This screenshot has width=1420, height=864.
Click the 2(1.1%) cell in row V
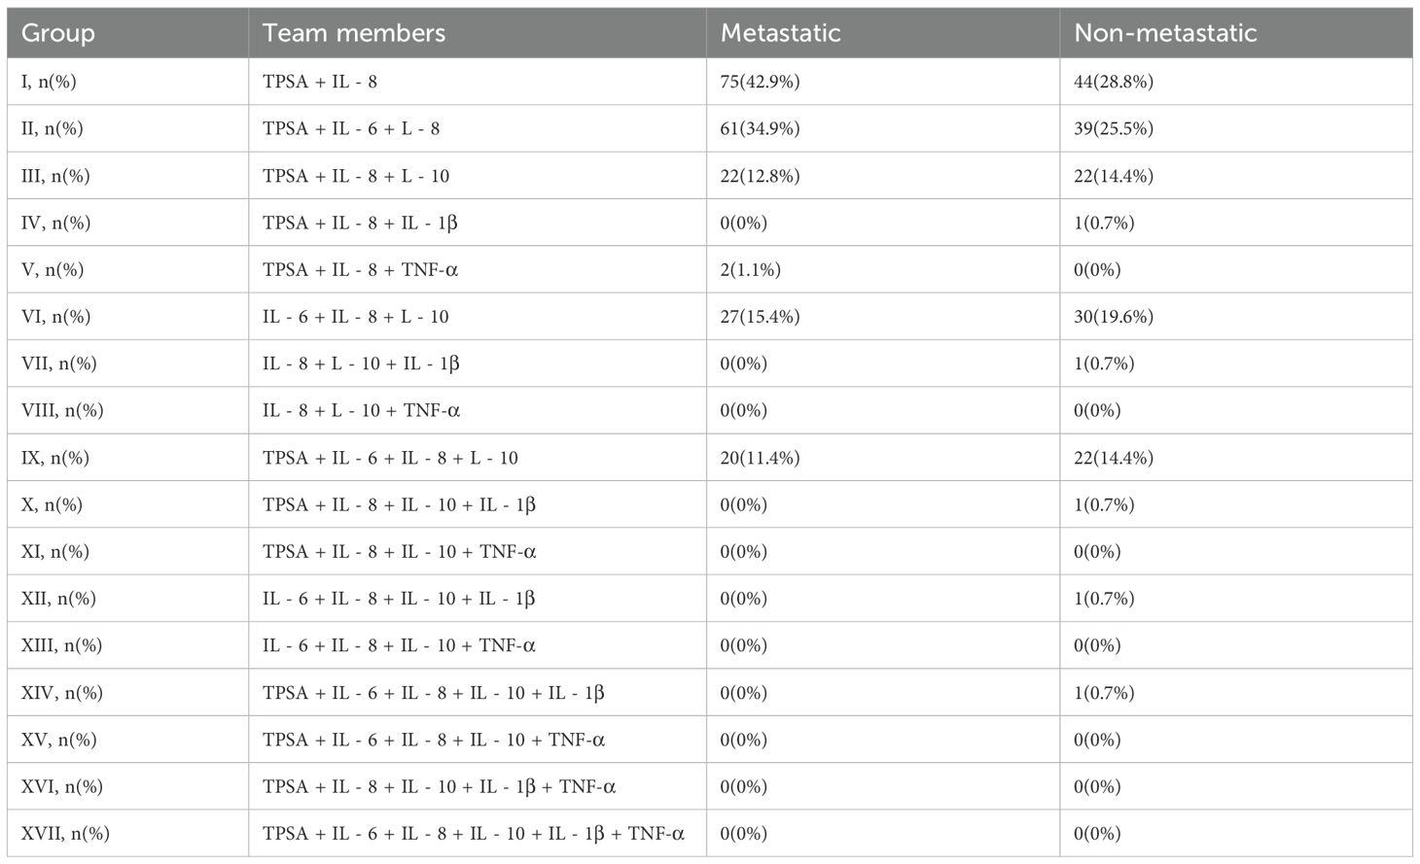coord(750,269)
